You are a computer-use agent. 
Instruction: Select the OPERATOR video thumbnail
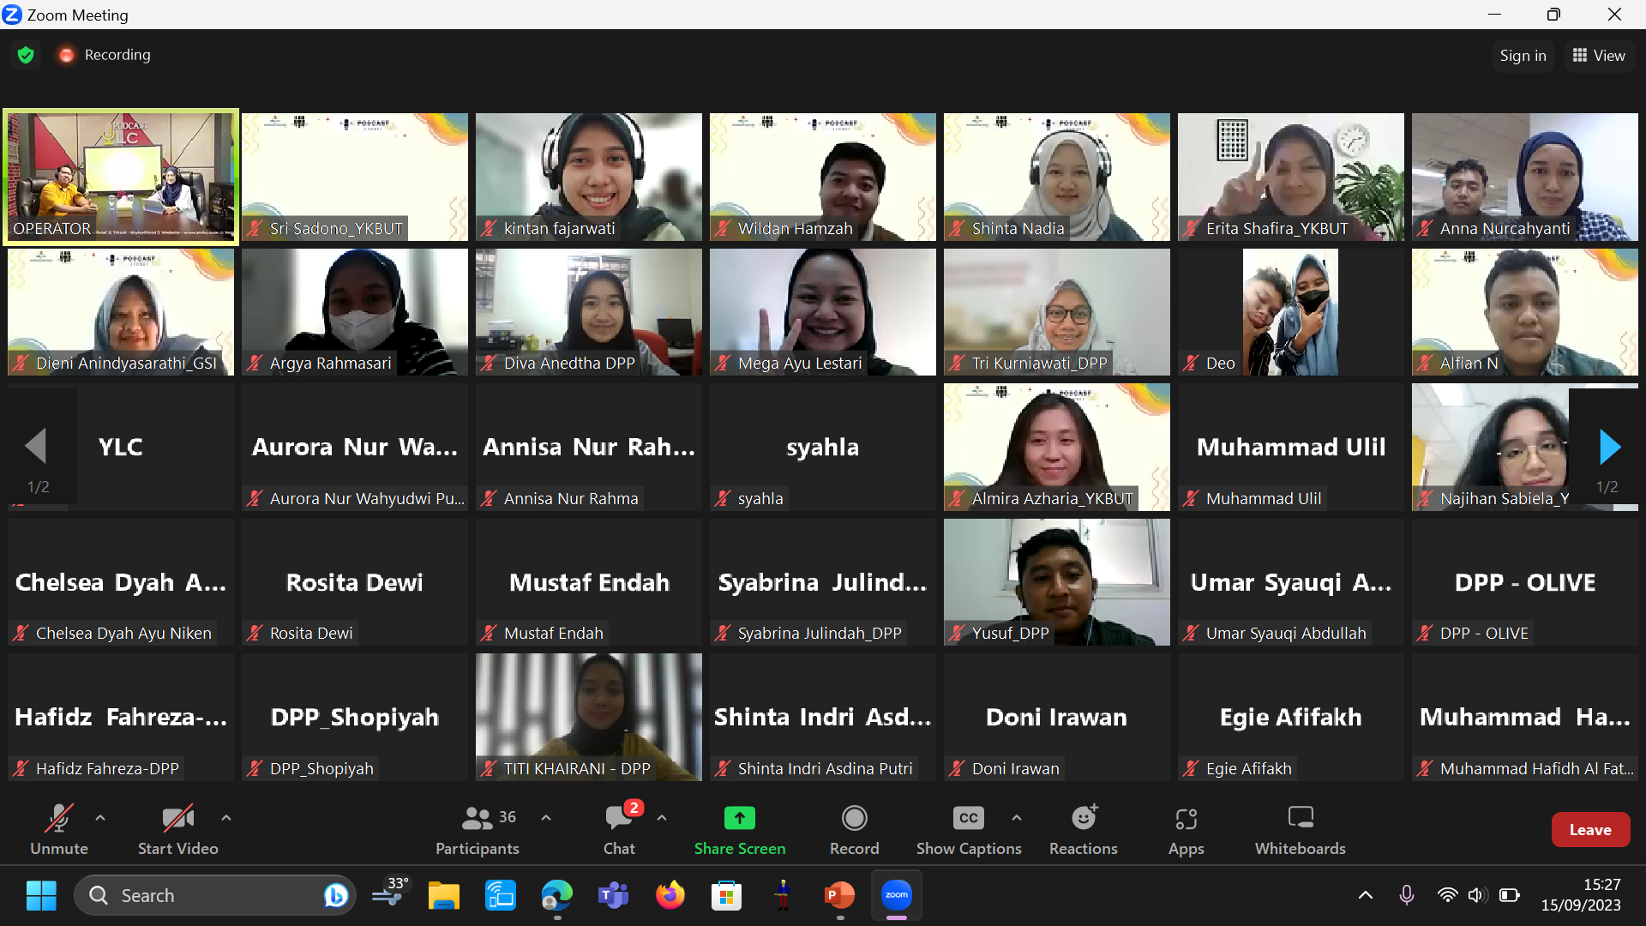point(121,177)
